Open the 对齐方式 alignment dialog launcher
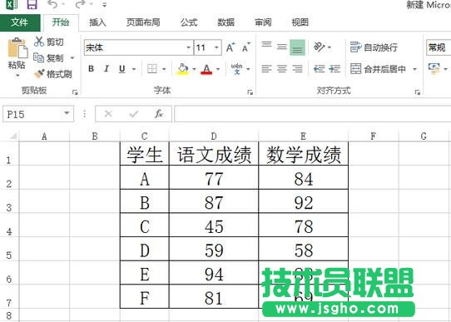 point(418,92)
